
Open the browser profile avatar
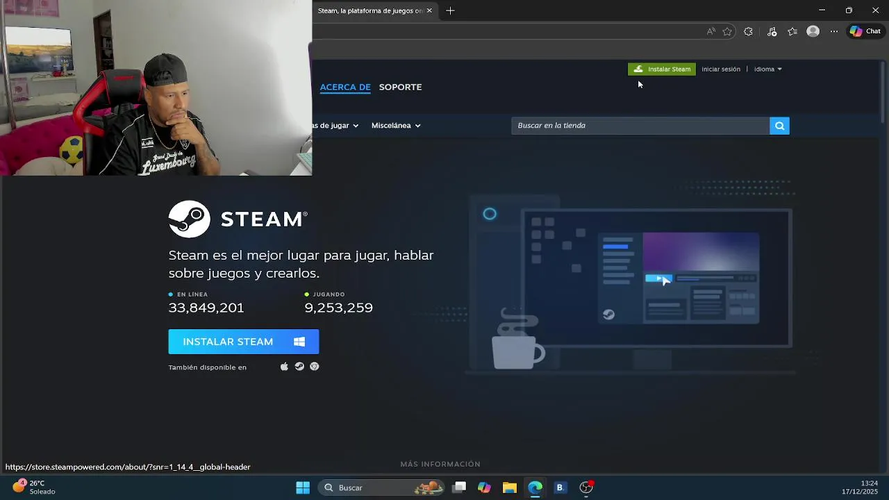coord(813,31)
